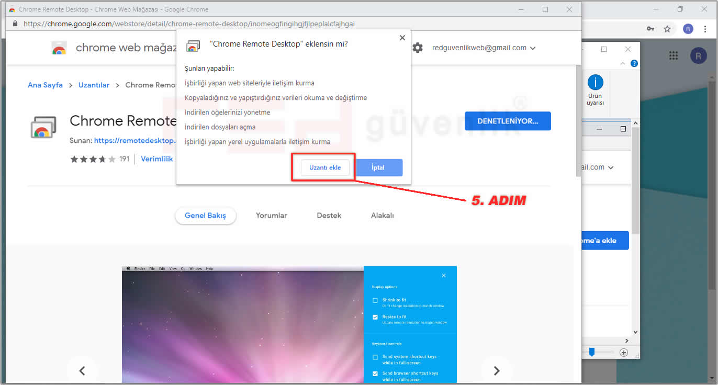Click scroll-right arrow of horizontal scrollbar
The image size is (718, 385).
(627, 341)
